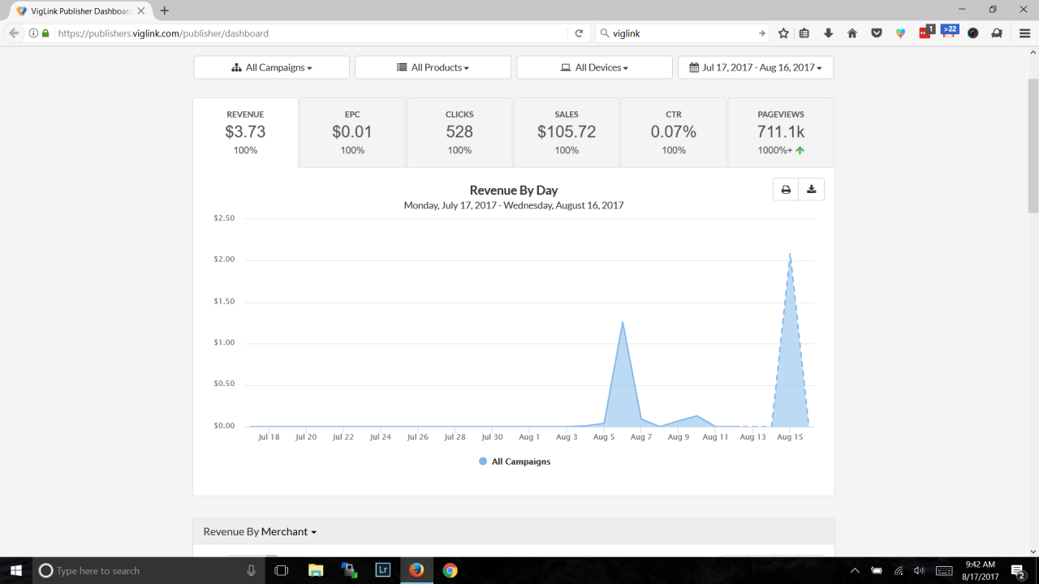1039x584 pixels.
Task: Click the Aug 6 revenue peak on chart
Action: [622, 323]
